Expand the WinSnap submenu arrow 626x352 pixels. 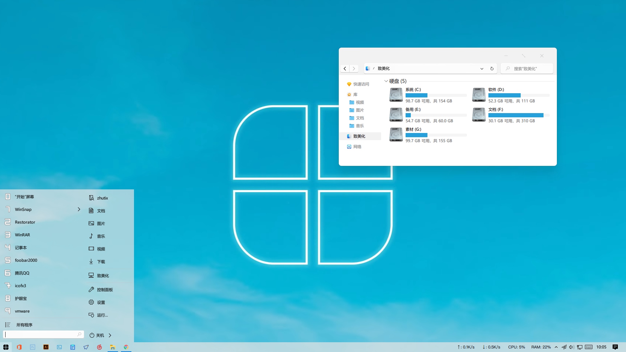79,209
